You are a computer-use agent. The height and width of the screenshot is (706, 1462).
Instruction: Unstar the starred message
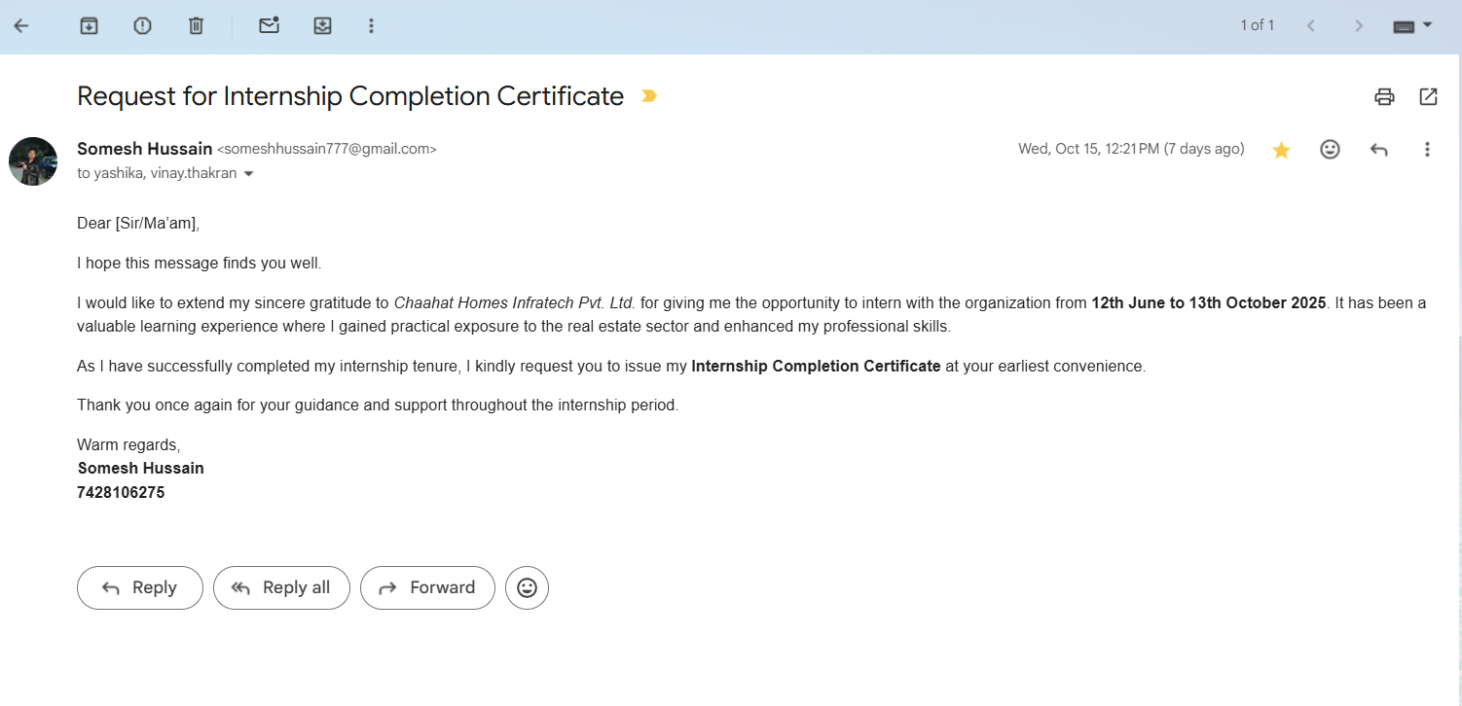click(x=1281, y=150)
